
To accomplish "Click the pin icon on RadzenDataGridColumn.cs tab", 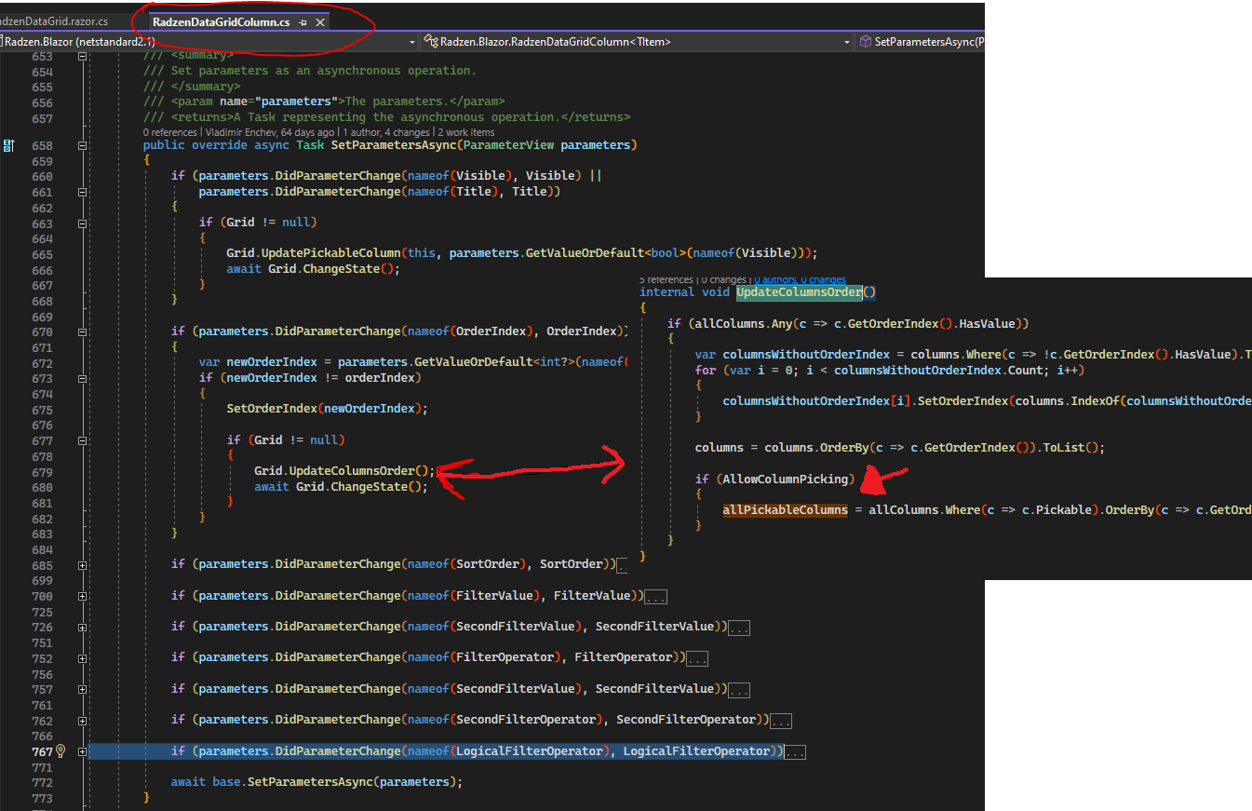I will pos(303,20).
